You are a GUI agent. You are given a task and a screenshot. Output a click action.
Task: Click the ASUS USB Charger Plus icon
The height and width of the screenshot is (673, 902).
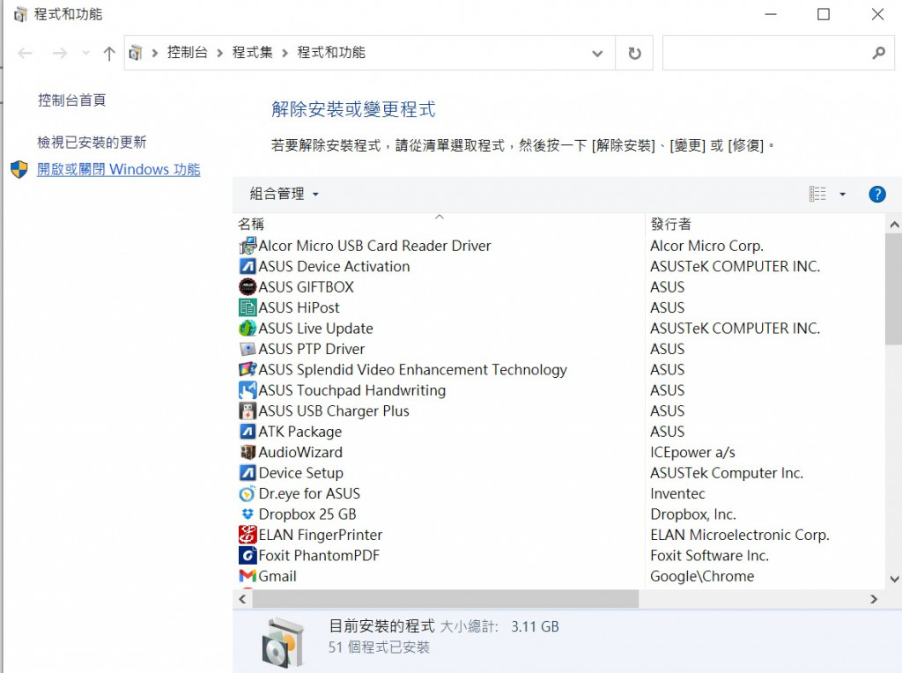248,410
